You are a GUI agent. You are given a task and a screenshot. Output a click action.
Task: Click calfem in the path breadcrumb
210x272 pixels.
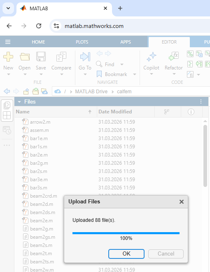pyautogui.click(x=124, y=91)
